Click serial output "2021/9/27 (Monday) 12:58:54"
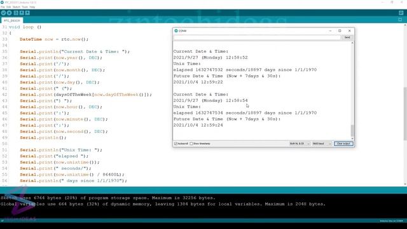The height and width of the screenshot is (229, 407). (210, 101)
